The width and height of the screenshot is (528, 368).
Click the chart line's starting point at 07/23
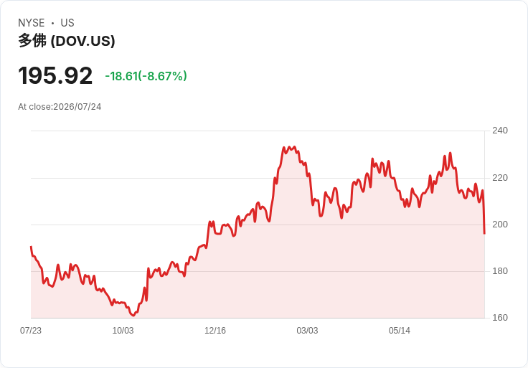[31, 247]
